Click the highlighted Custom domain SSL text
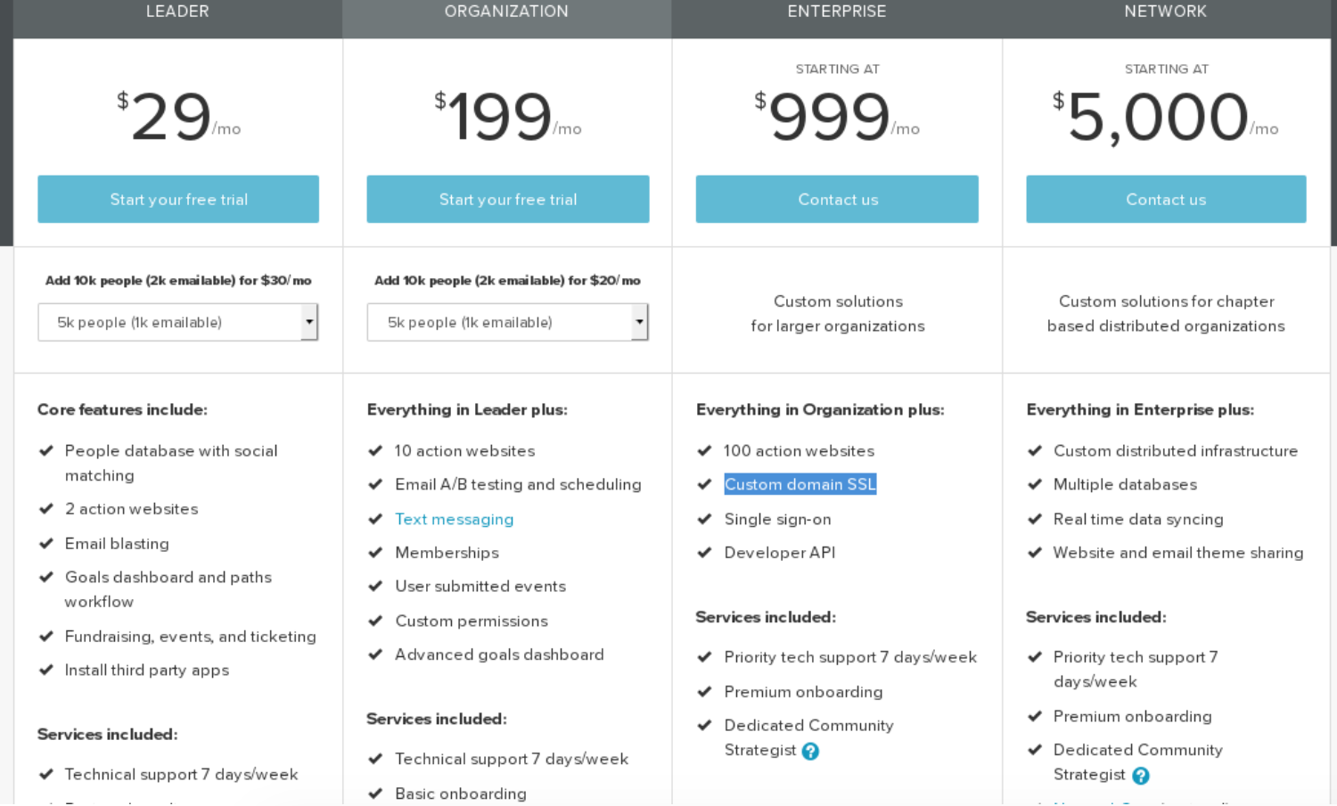This screenshot has width=1337, height=806. click(800, 484)
